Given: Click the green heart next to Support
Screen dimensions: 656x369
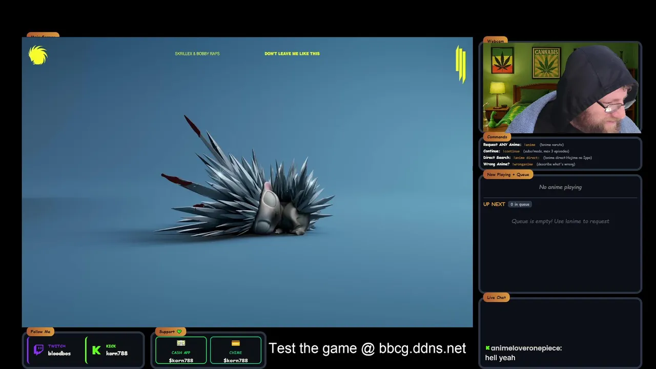Looking at the screenshot, I should pyautogui.click(x=179, y=332).
